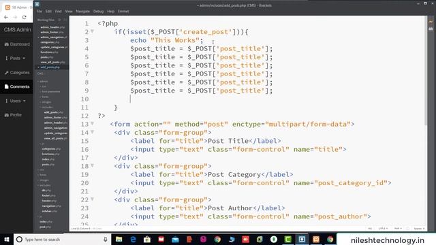Open File Explorer from the taskbar

pyautogui.click(x=119, y=239)
